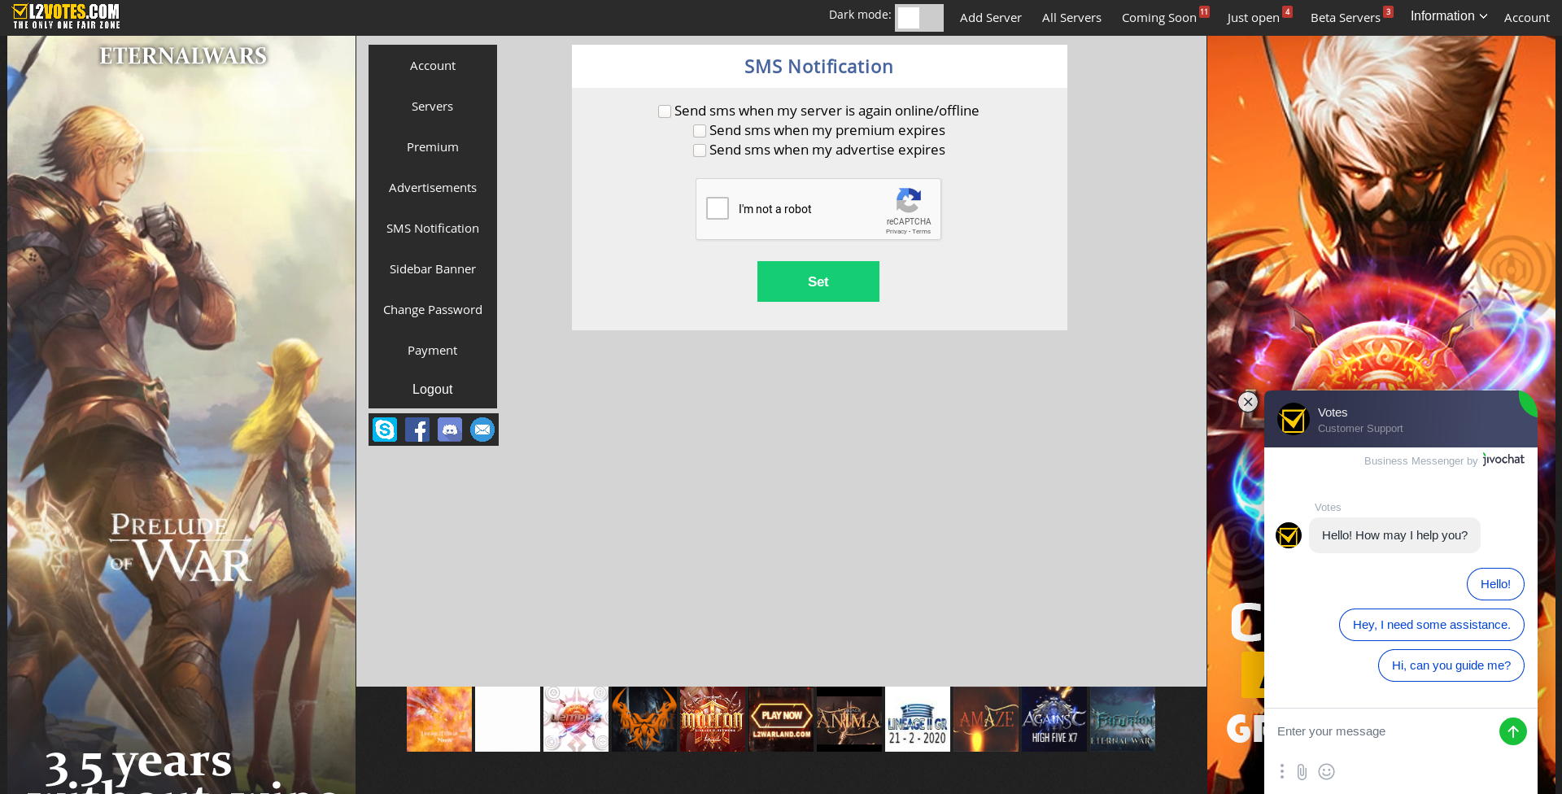Open the L2Warland Play Now banner
This screenshot has height=794, width=1562.
tap(781, 719)
